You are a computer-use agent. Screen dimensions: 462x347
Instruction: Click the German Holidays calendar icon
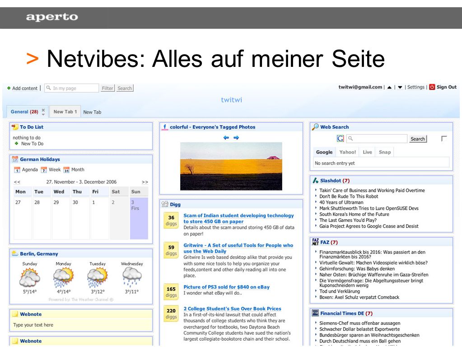[x=15, y=159]
